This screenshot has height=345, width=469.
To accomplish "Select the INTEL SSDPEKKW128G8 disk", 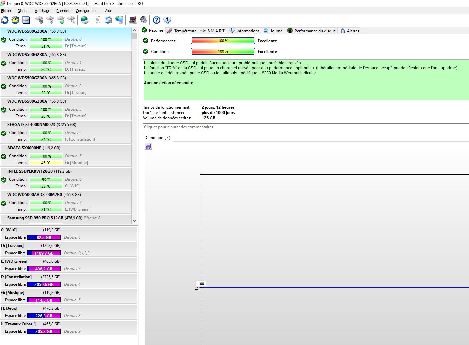I will (66, 179).
